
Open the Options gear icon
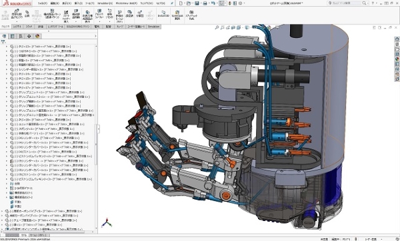pyautogui.click(x=240, y=3)
